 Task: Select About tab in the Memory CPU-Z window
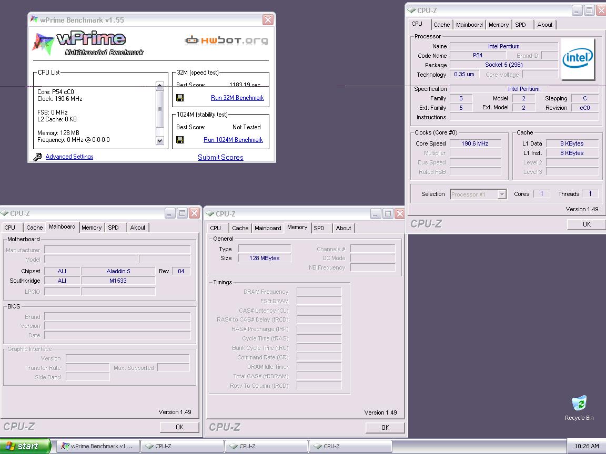coord(343,228)
